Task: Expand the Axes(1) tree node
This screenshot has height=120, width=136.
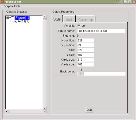Action: pos(10,21)
